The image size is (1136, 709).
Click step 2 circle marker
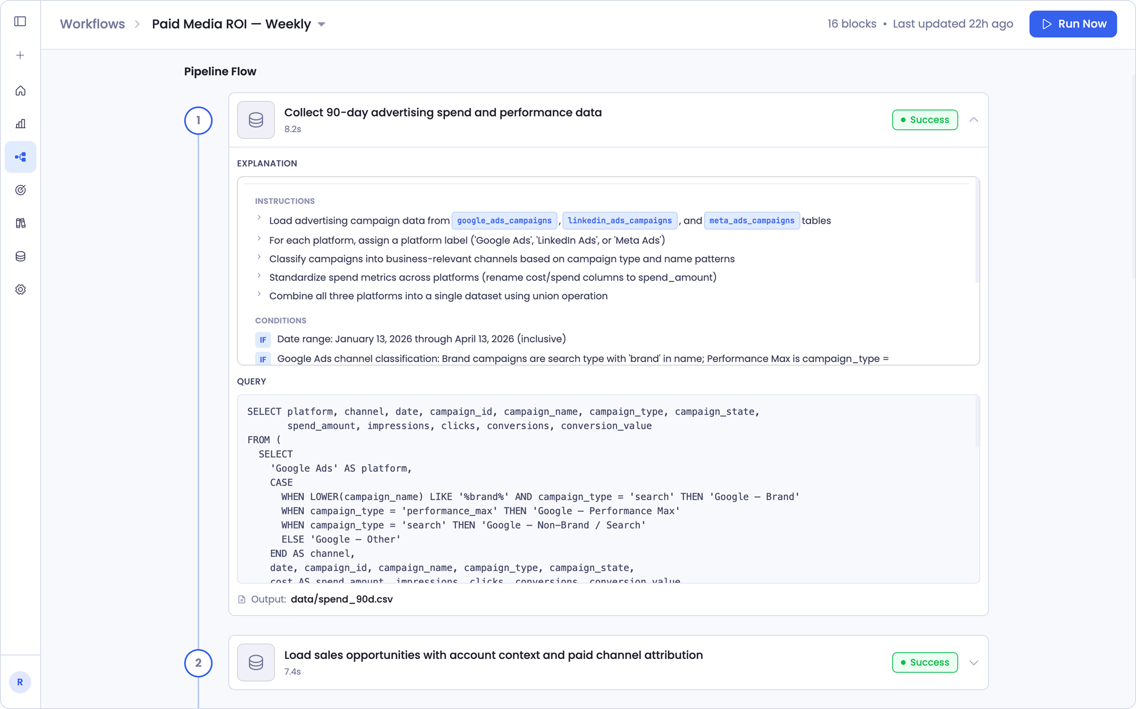[x=198, y=663]
